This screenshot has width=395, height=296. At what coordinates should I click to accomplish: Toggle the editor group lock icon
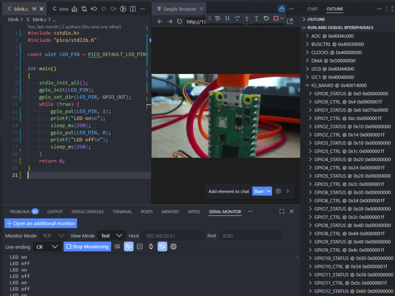282,9
